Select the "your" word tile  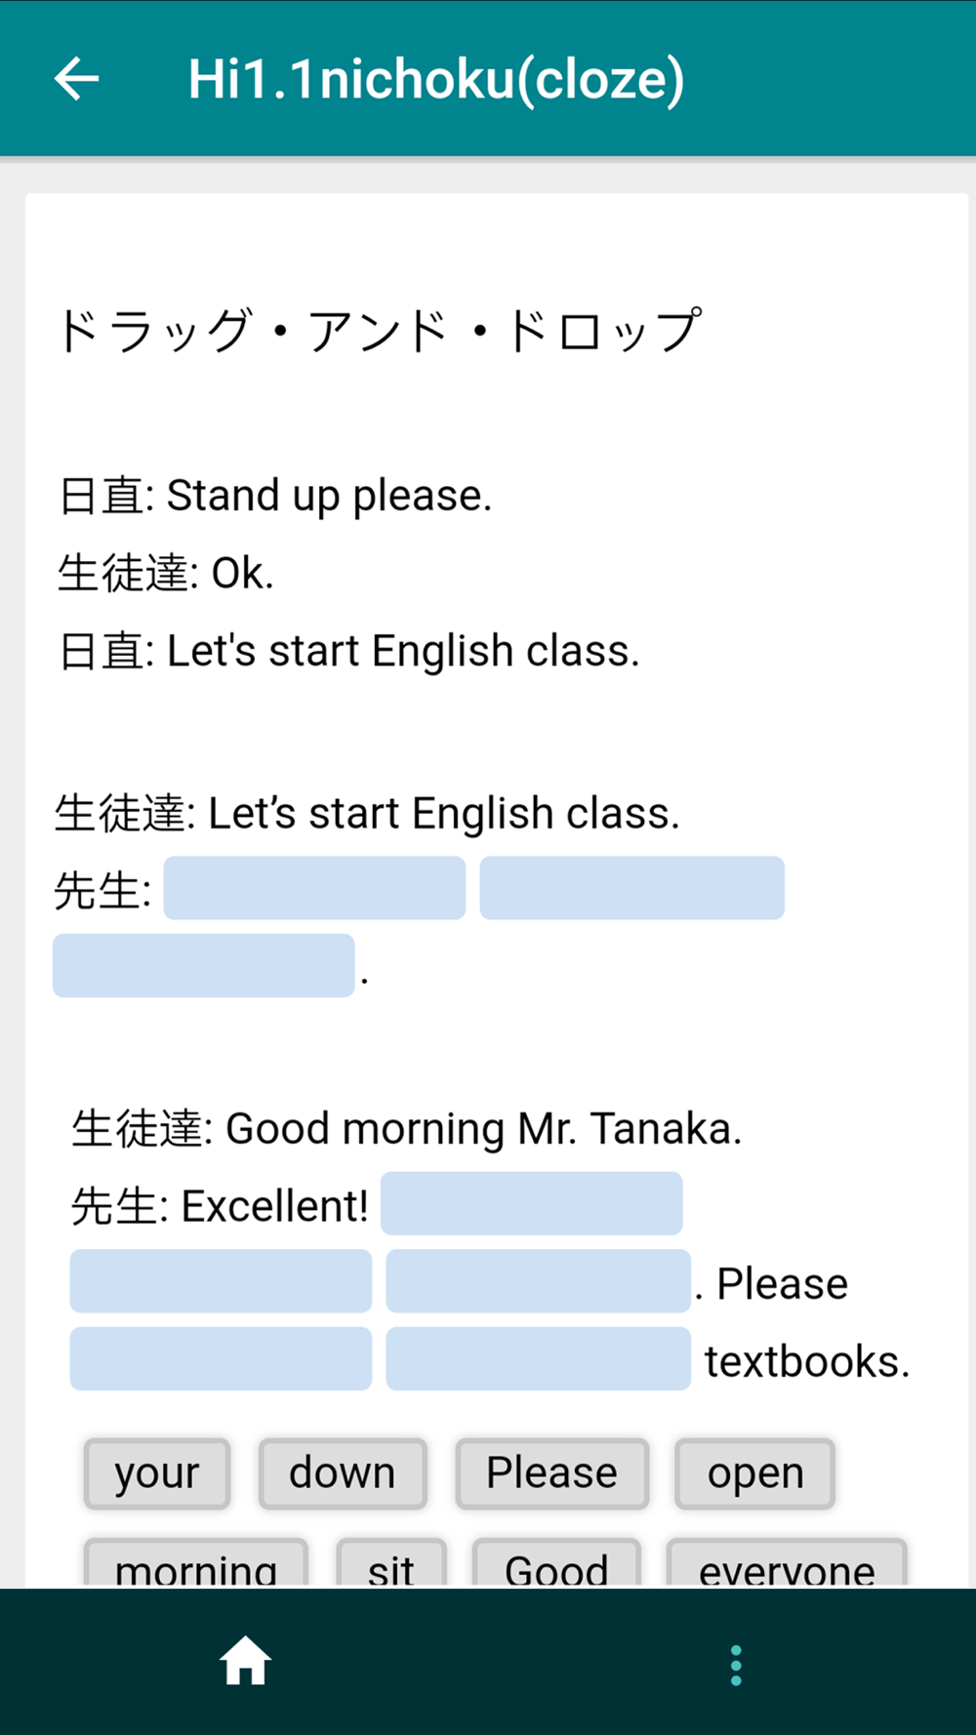click(157, 1473)
